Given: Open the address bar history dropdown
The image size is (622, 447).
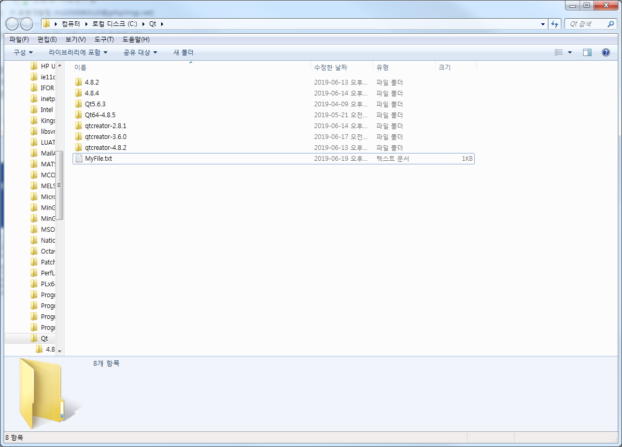Looking at the screenshot, I should tap(543, 24).
